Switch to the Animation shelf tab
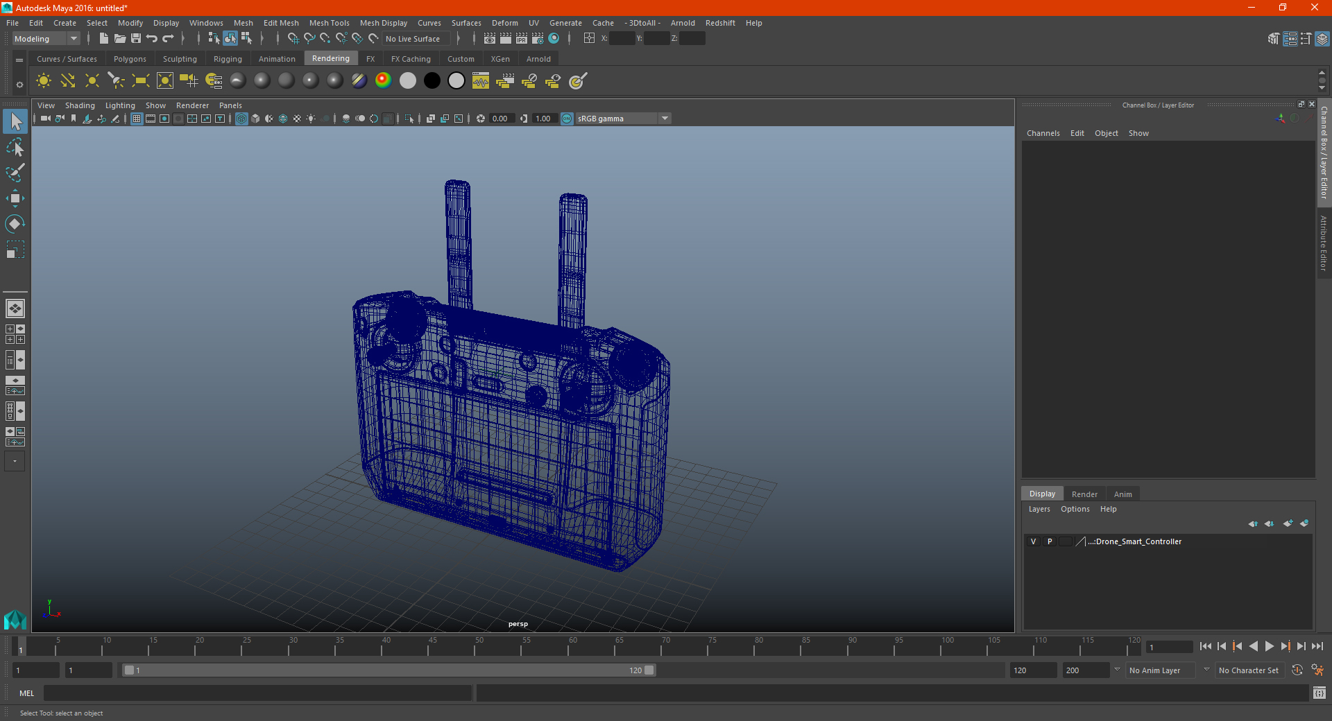Viewport: 1332px width, 721px height. point(277,59)
